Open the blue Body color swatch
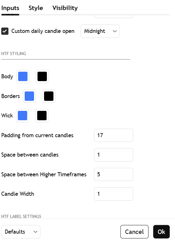 [23, 76]
